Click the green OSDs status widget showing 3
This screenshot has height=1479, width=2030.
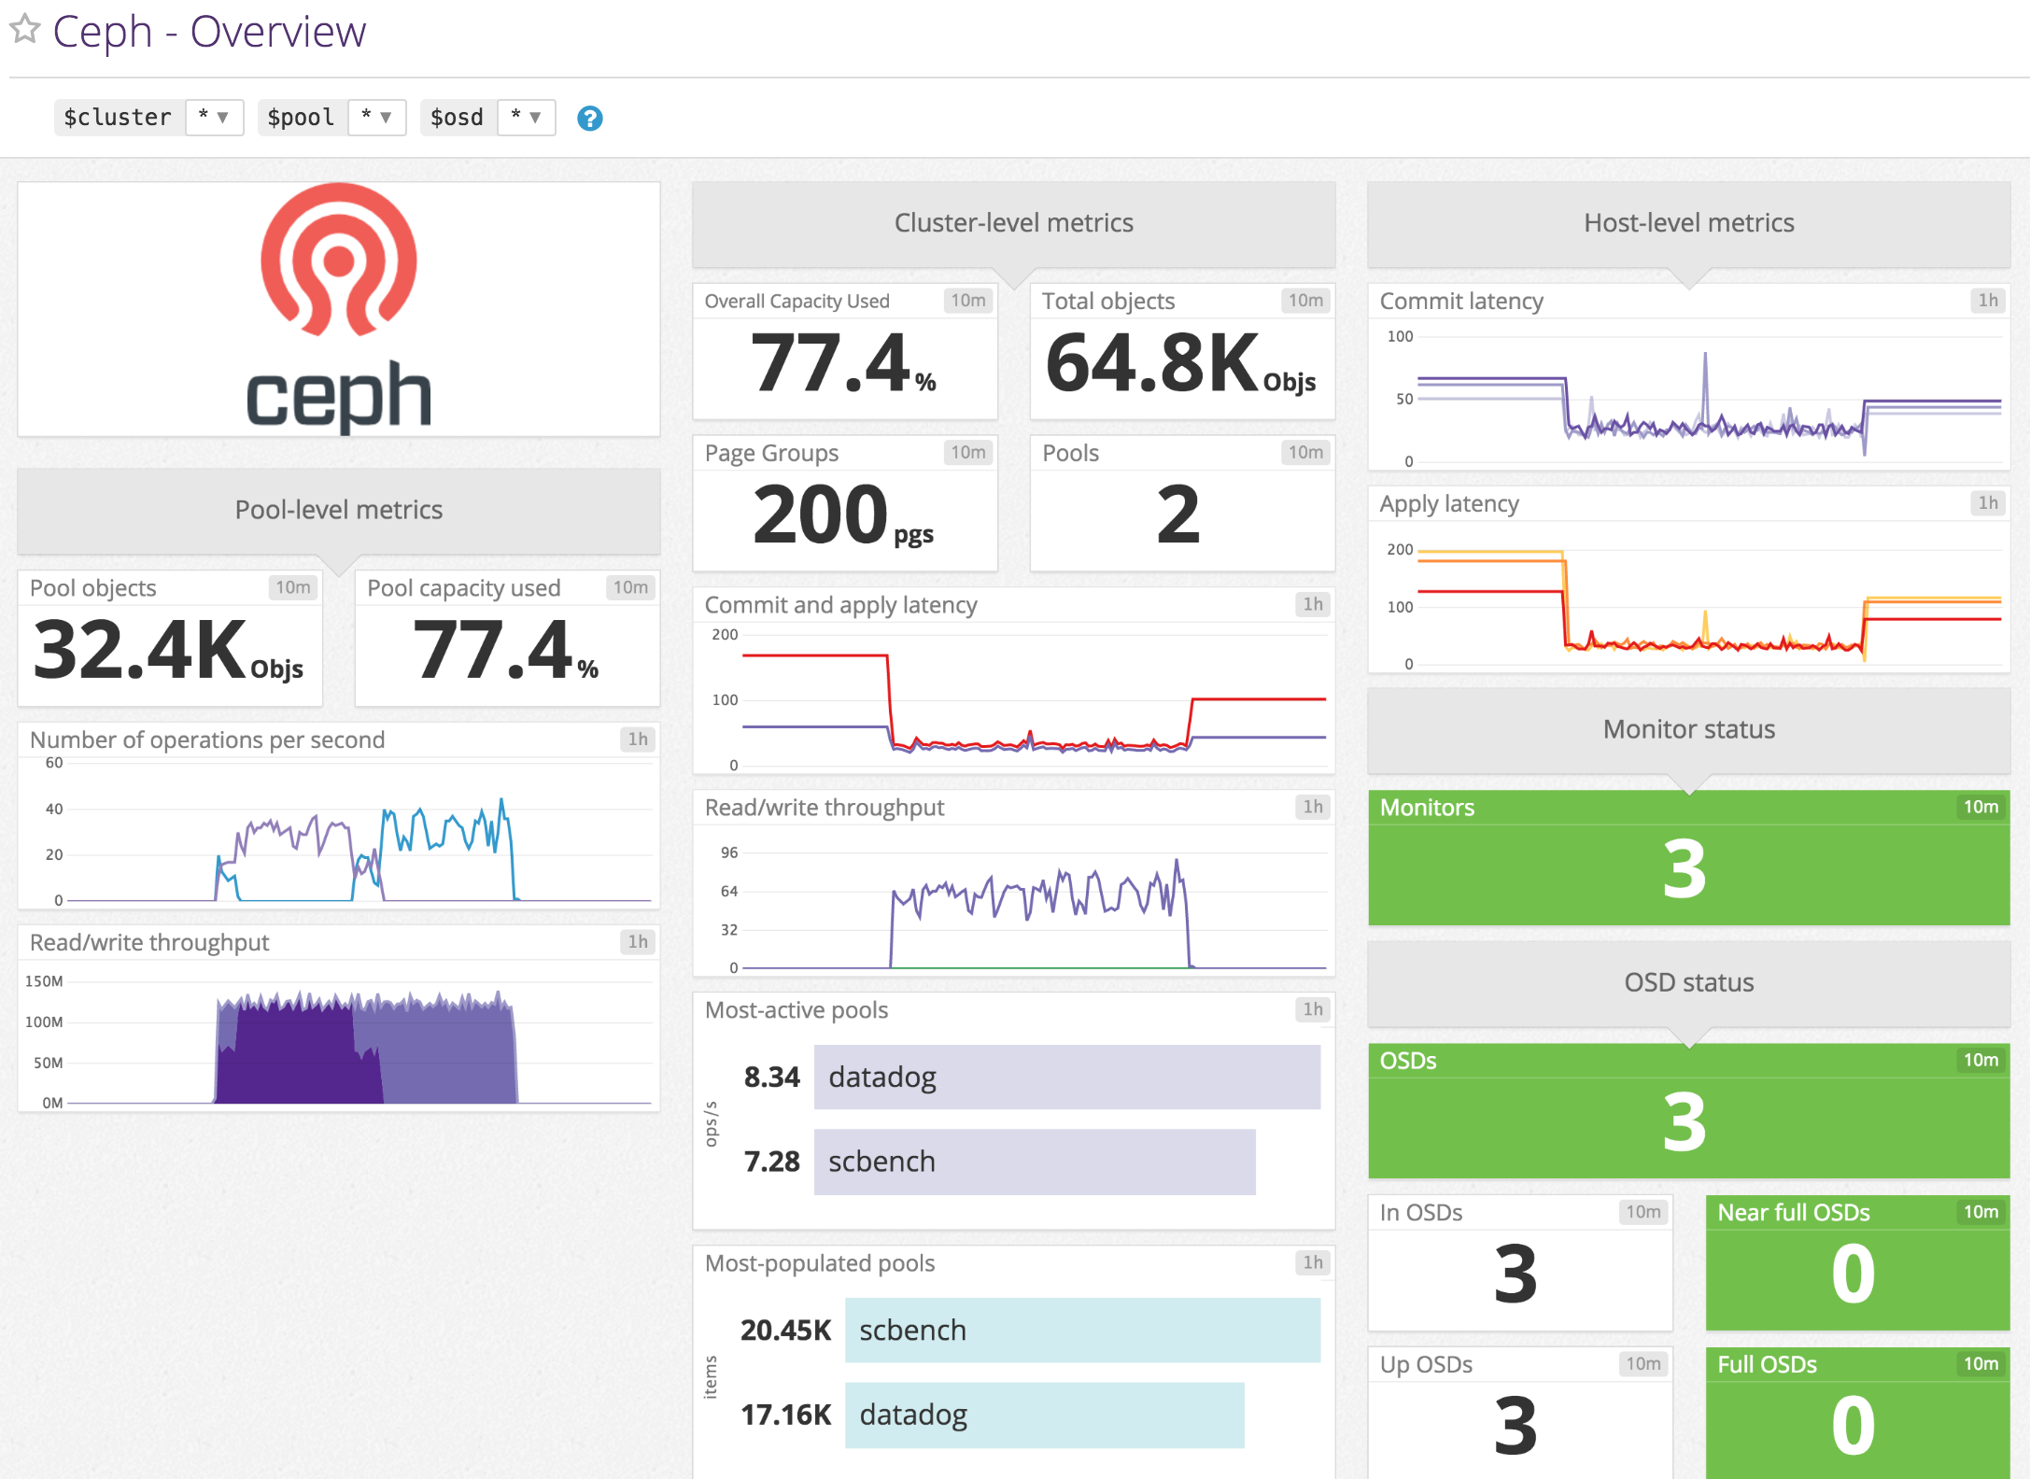[x=1688, y=1111]
